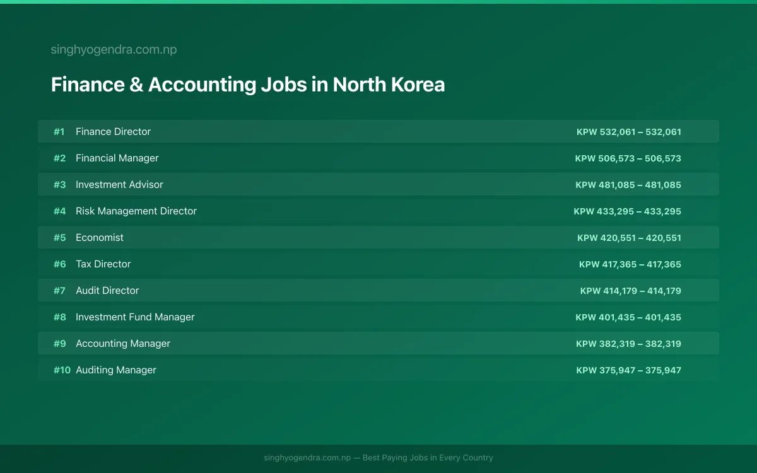Select the Economist job title
The width and height of the screenshot is (757, 473).
100,238
